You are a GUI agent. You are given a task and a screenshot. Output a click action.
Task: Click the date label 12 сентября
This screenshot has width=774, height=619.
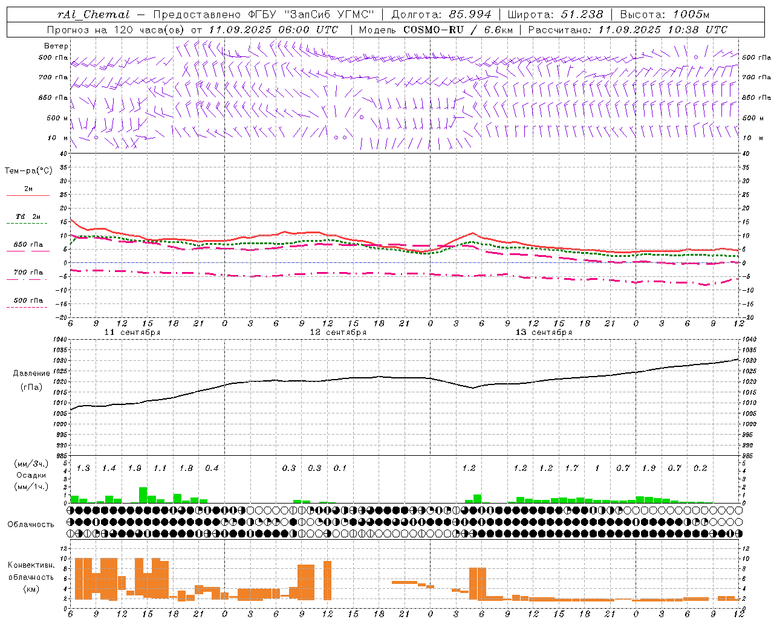[x=338, y=332]
